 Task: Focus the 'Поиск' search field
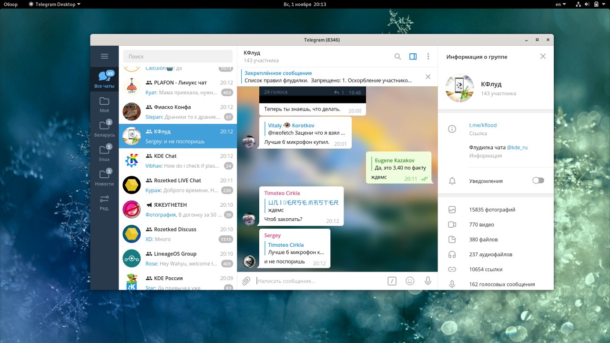pyautogui.click(x=178, y=56)
